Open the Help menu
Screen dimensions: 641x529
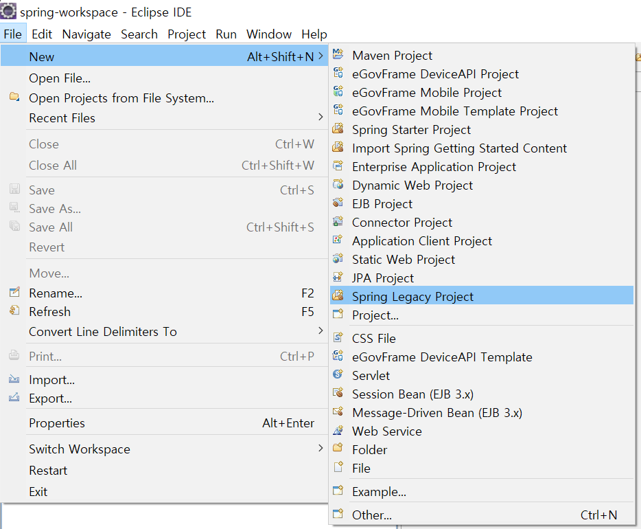pyautogui.click(x=314, y=34)
